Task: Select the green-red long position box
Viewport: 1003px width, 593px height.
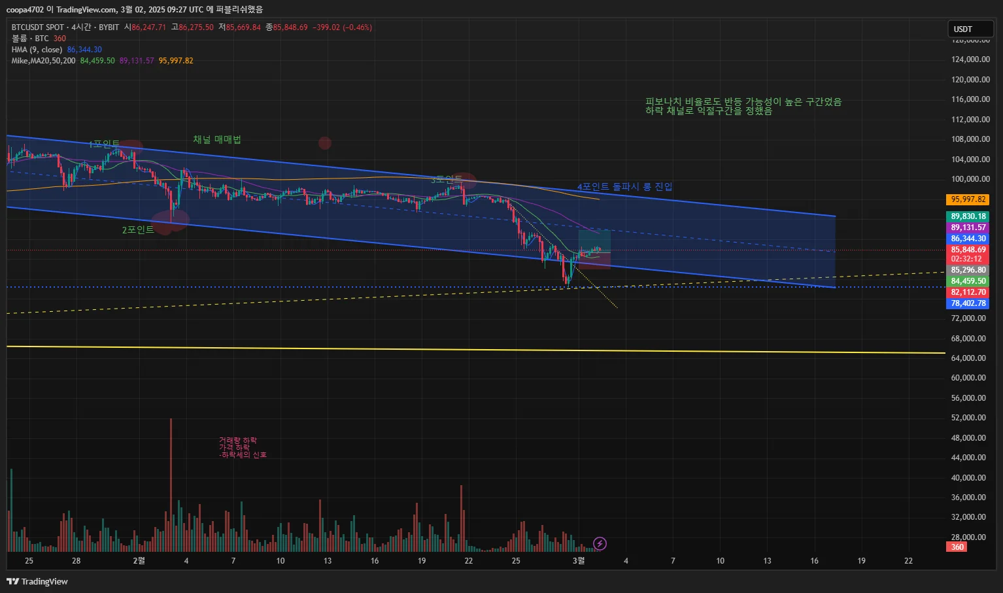Action: (594, 249)
